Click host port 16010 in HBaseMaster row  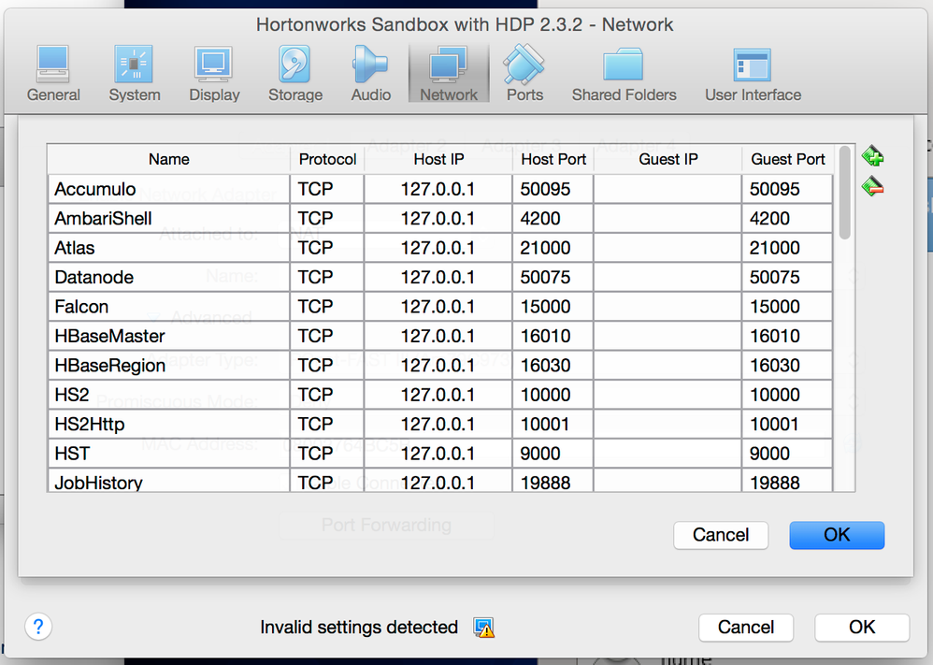tap(553, 336)
